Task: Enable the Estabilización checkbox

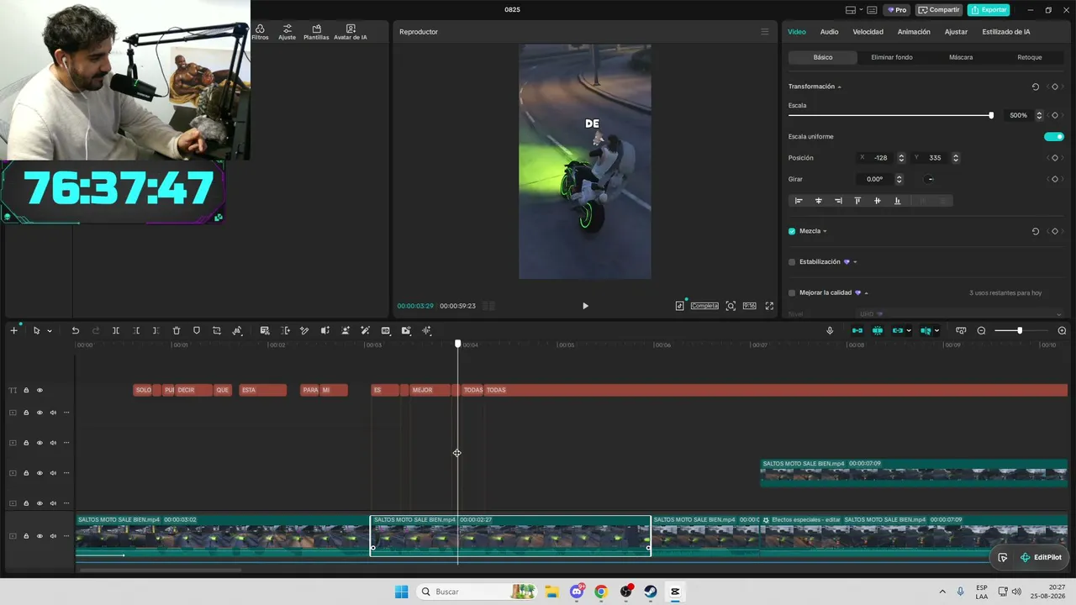Action: coord(792,262)
